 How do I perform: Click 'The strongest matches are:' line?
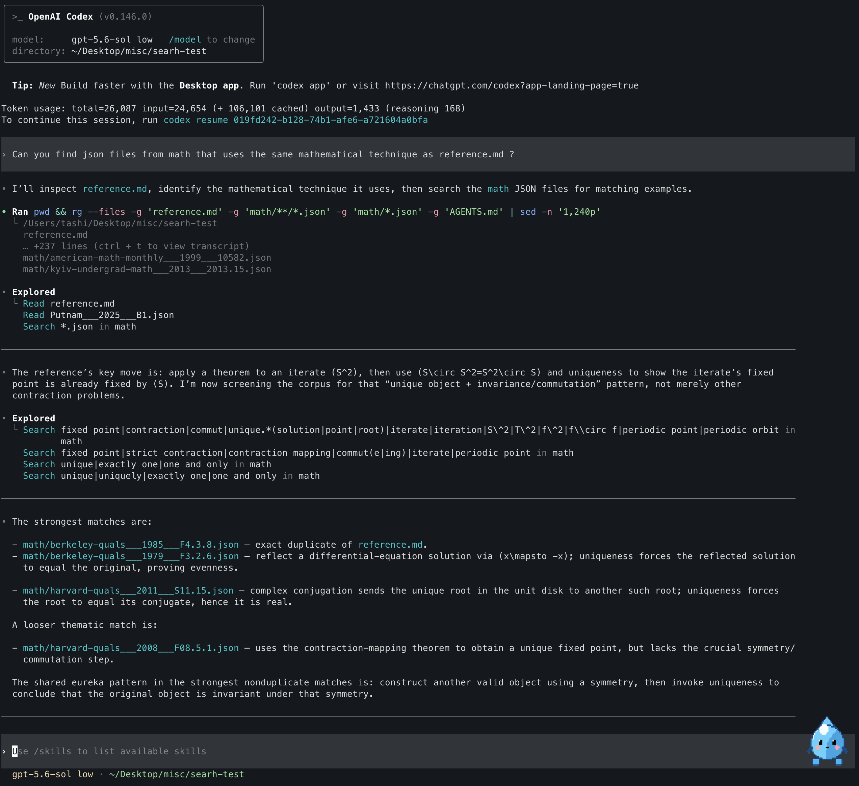[82, 522]
